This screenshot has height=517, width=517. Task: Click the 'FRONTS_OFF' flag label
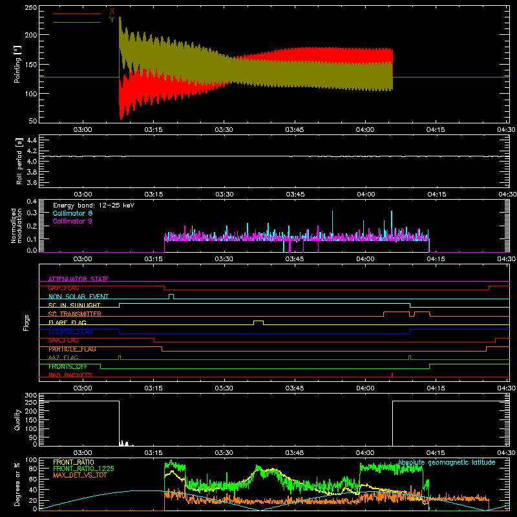click(68, 366)
